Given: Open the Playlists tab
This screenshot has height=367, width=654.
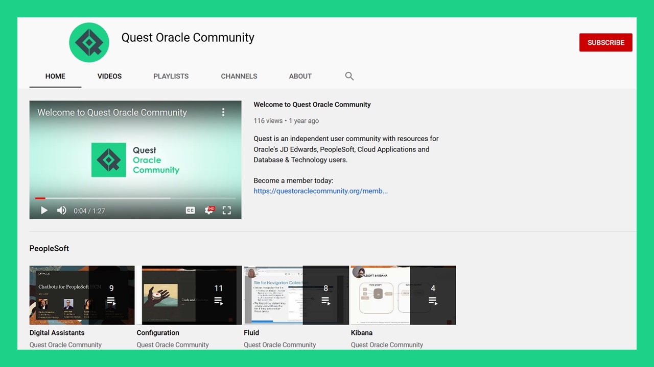Looking at the screenshot, I should [171, 76].
